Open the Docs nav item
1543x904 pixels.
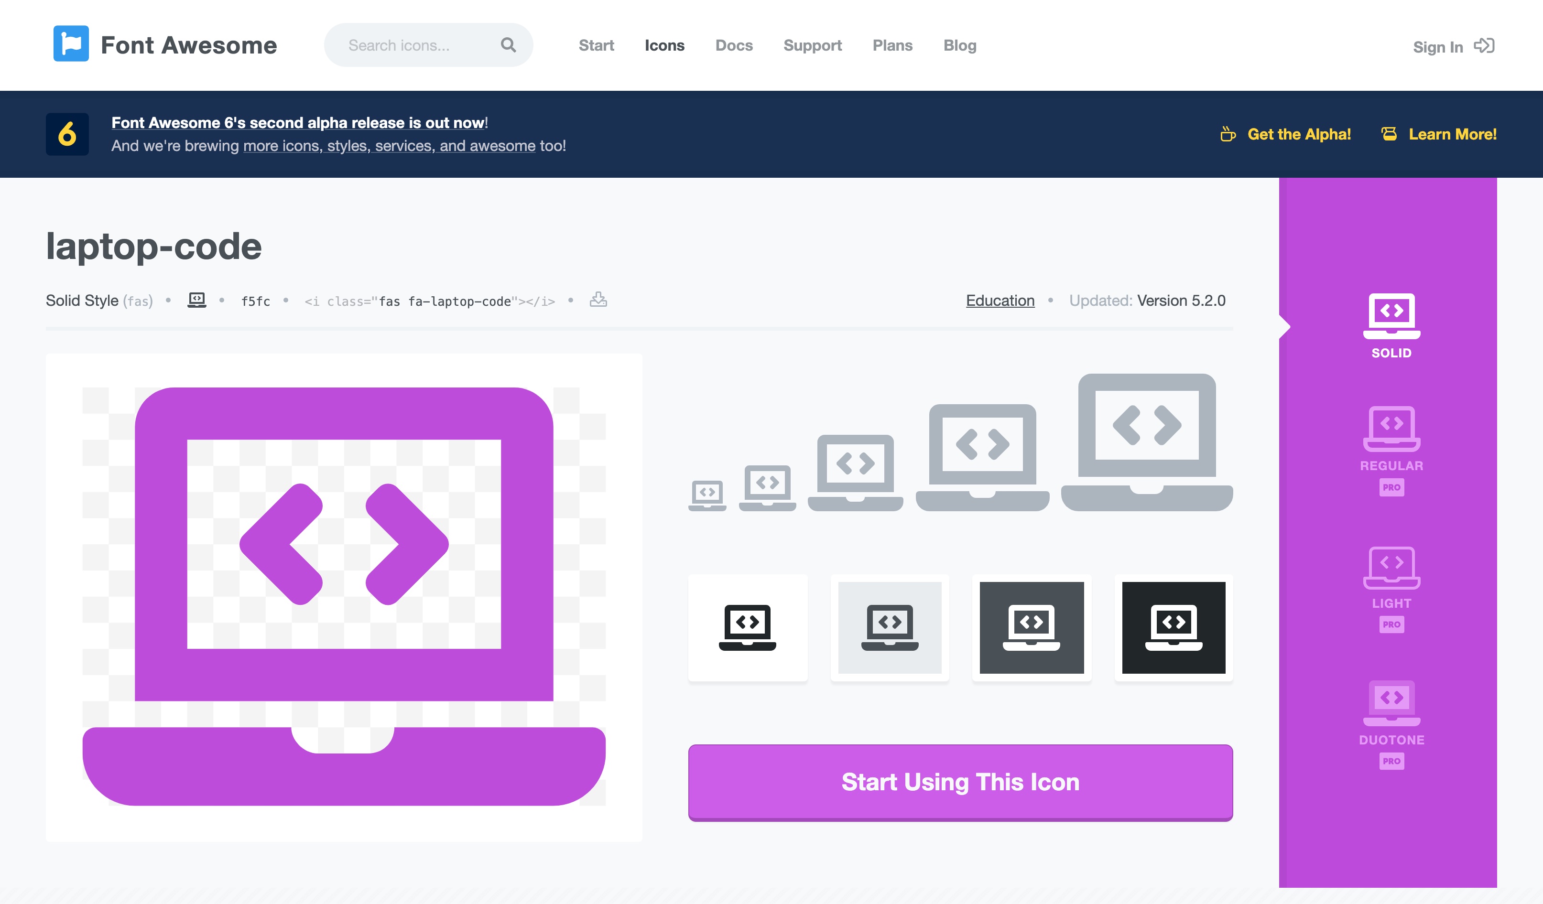point(734,45)
